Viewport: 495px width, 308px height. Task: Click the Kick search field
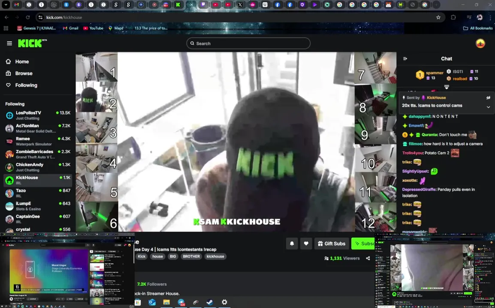248,44
